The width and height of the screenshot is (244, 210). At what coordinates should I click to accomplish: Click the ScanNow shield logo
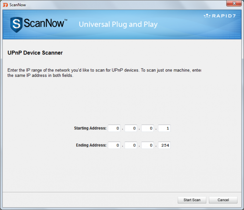(x=16, y=25)
